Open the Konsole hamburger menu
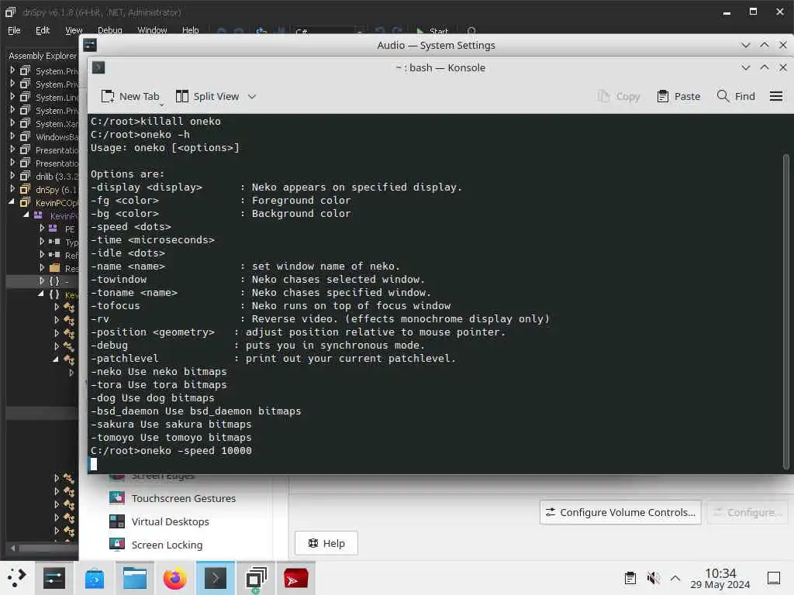 (775, 97)
